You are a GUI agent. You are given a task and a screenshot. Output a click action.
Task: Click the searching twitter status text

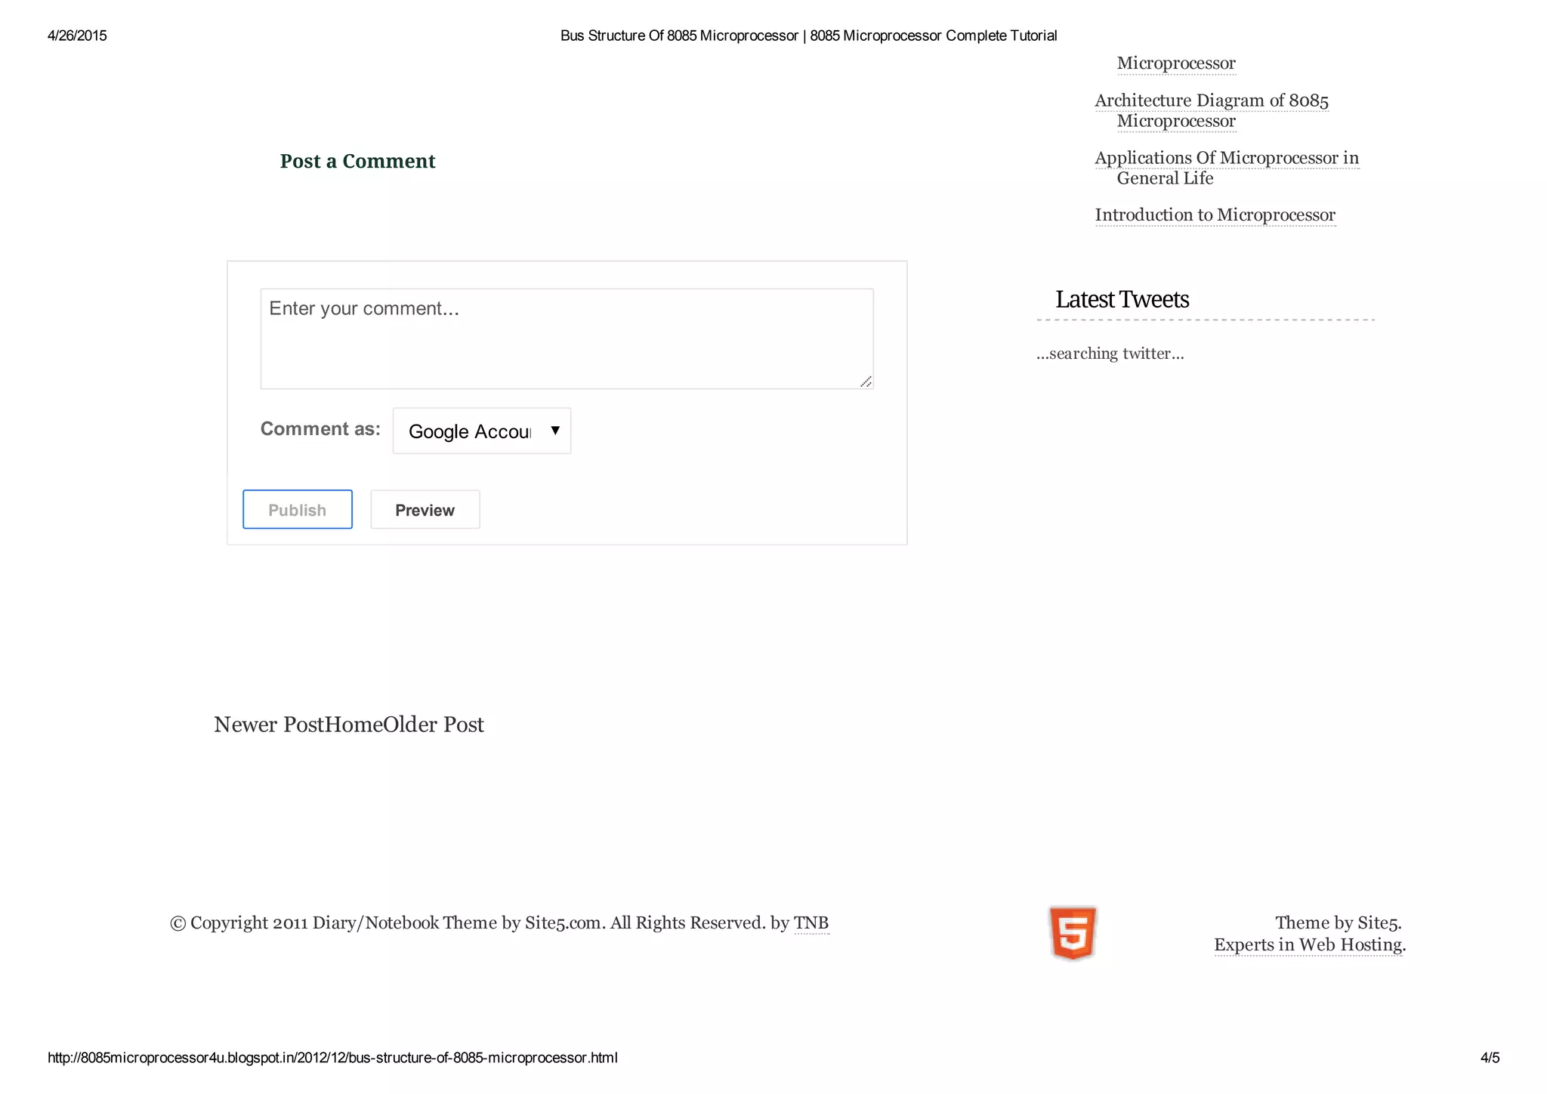coord(1110,353)
